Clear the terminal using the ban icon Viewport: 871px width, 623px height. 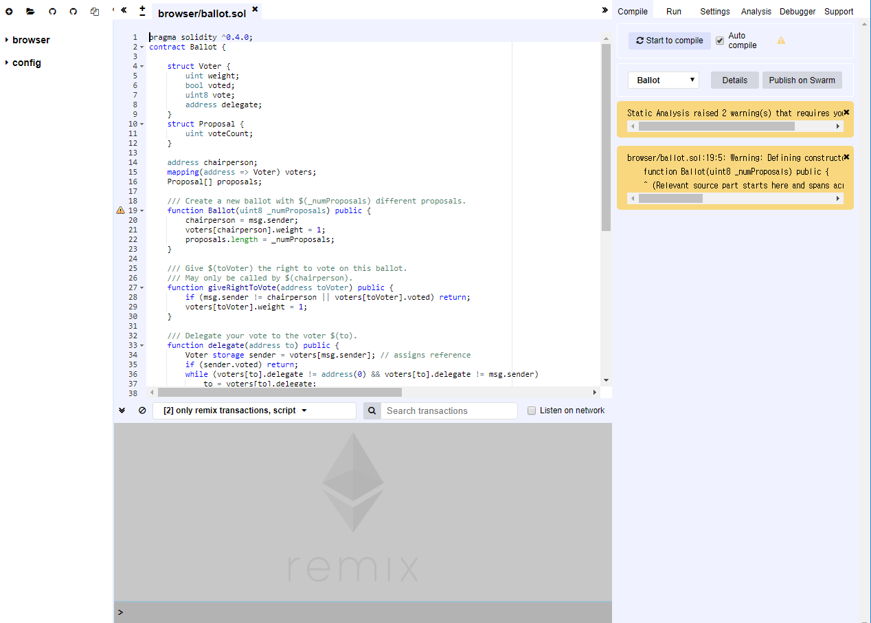(140, 411)
